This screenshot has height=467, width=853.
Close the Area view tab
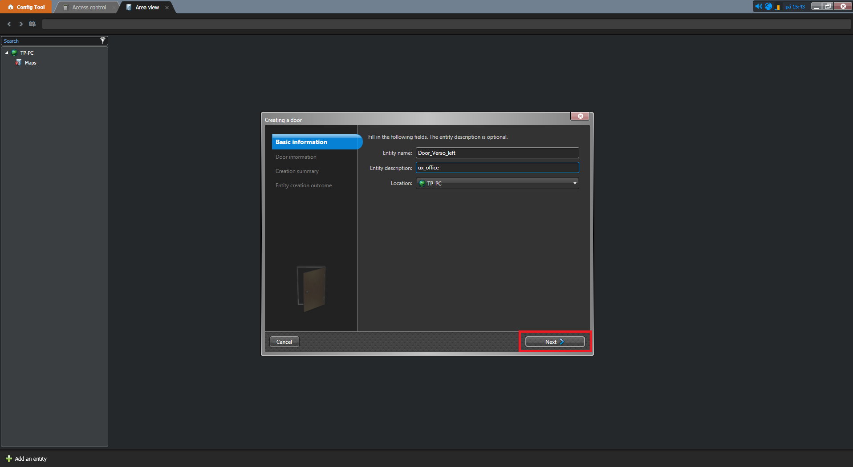167,8
